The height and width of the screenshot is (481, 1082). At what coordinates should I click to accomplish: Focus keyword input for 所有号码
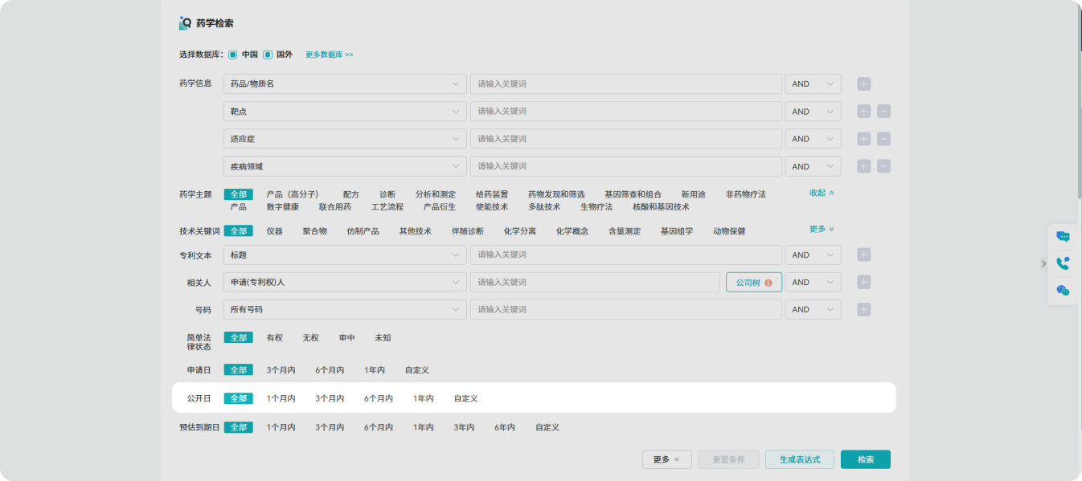tap(626, 309)
